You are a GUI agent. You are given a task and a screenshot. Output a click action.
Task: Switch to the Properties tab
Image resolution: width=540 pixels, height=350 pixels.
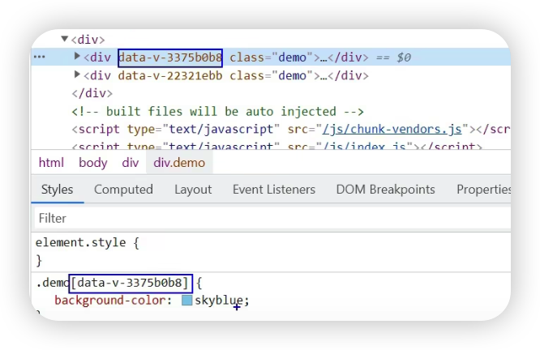point(483,190)
